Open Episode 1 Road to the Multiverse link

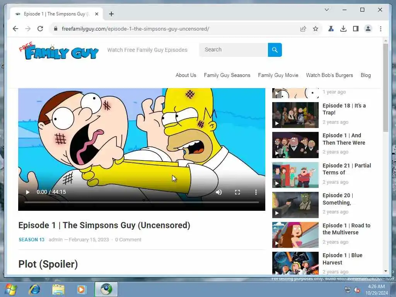tap(346, 229)
